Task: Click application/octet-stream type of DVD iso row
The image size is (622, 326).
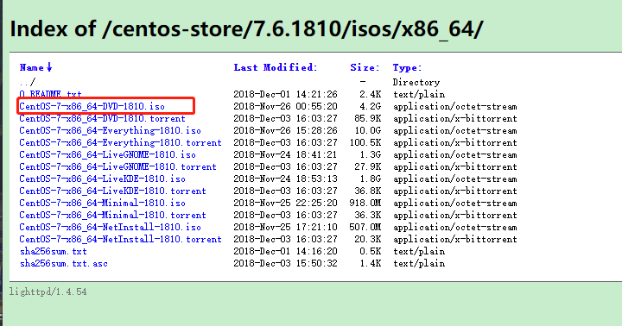Action: 455,107
